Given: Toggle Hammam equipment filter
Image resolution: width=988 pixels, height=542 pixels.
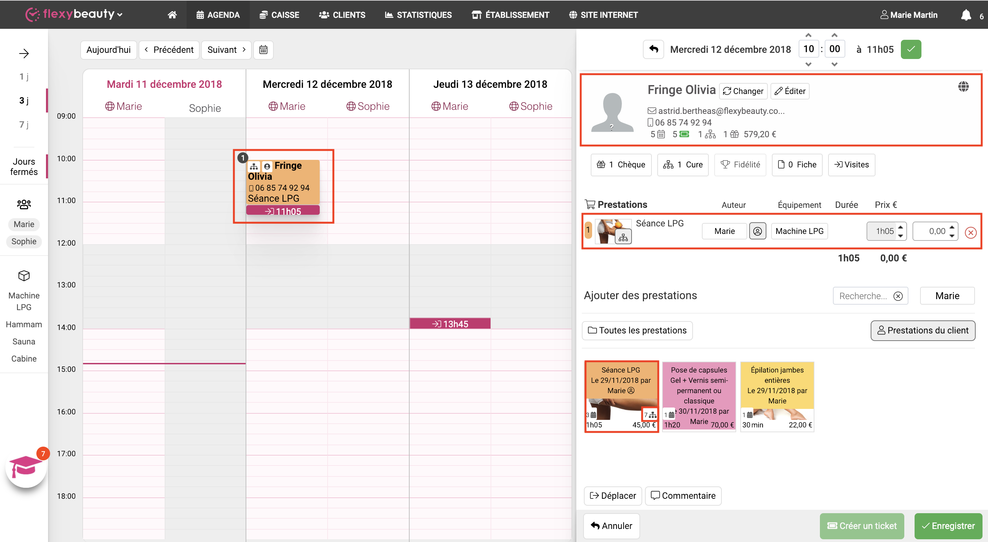Looking at the screenshot, I should click(24, 325).
